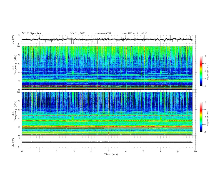
Task: Click the "2" tick label on Time axis
Action: 57,151
